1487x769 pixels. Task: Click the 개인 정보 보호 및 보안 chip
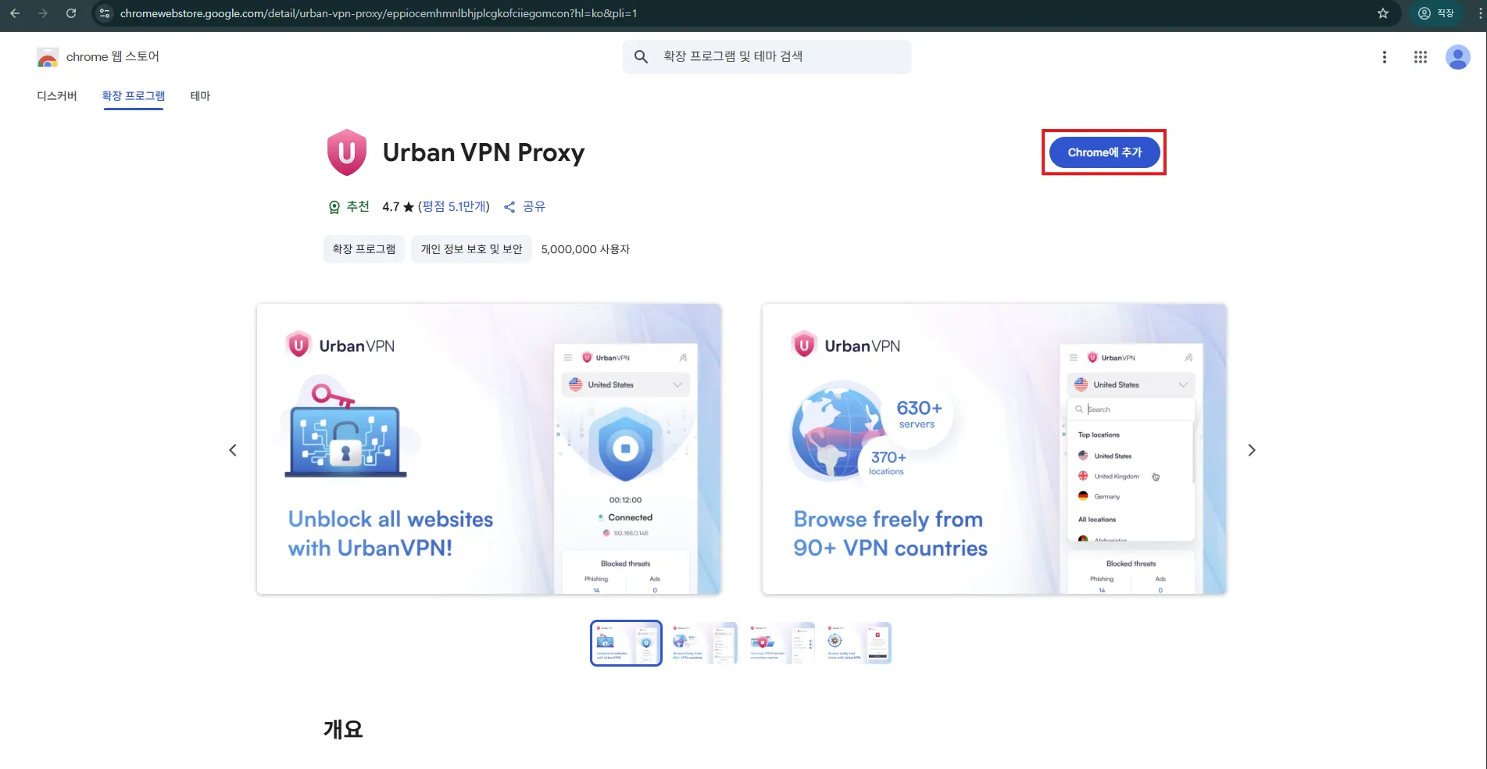tap(471, 249)
